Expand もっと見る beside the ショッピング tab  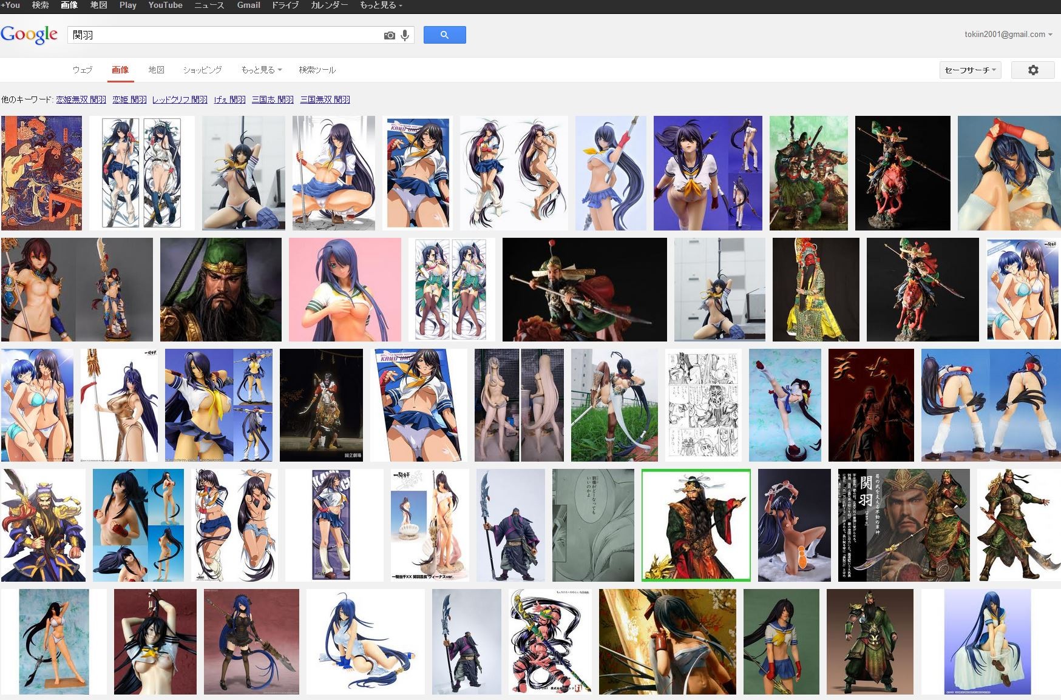pos(262,70)
